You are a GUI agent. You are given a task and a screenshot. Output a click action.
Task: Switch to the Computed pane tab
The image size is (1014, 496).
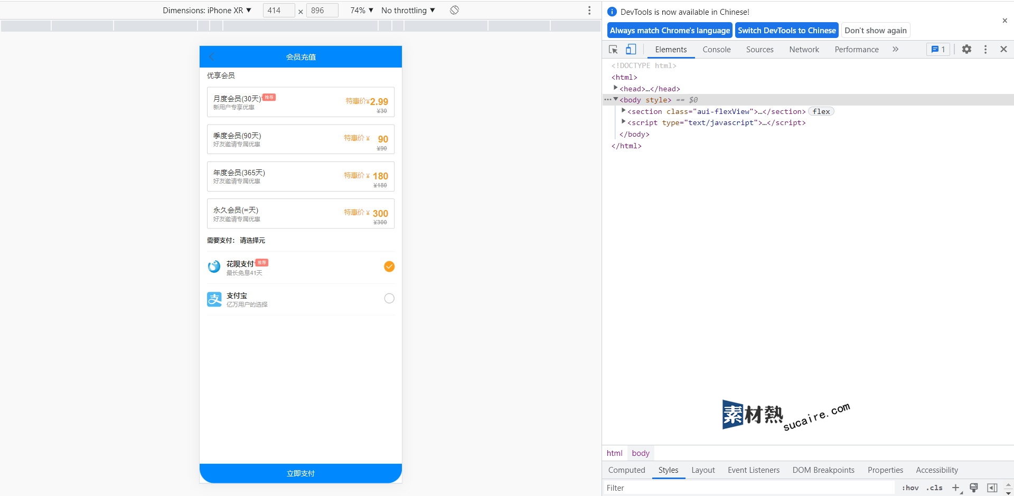pyautogui.click(x=626, y=470)
